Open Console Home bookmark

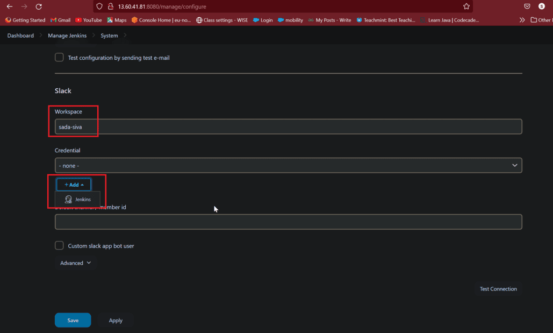pos(161,20)
